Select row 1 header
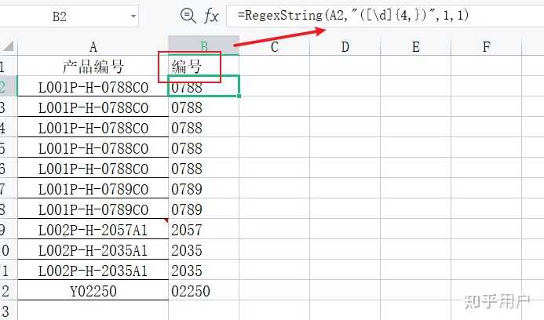This screenshot has width=544, height=320. [9, 66]
